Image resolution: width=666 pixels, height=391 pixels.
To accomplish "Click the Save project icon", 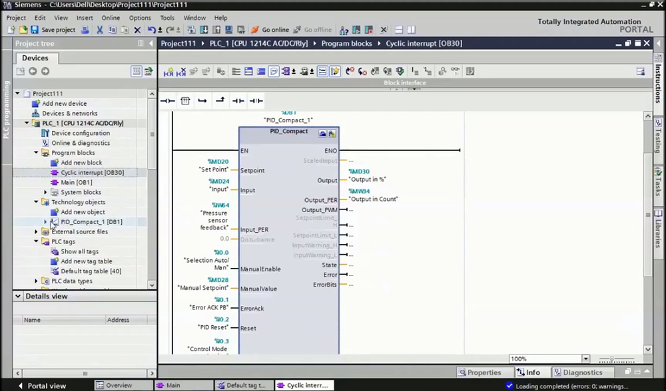I will click(x=35, y=30).
